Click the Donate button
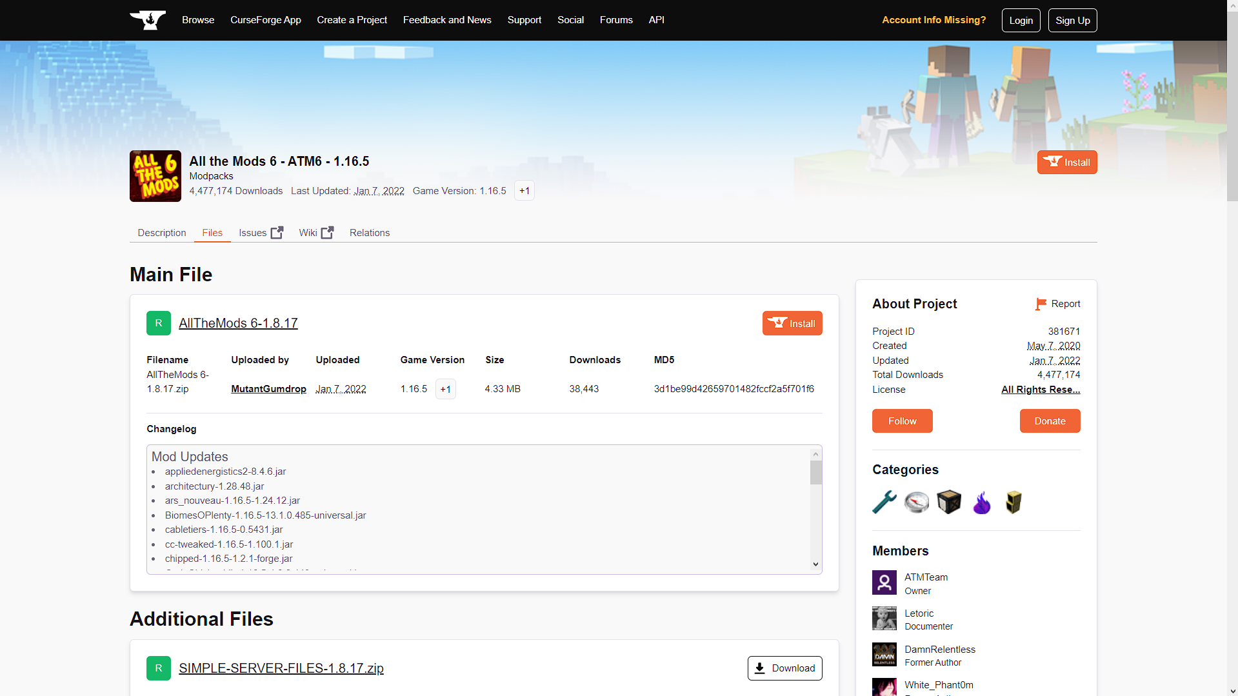Image resolution: width=1238 pixels, height=696 pixels. click(x=1050, y=421)
